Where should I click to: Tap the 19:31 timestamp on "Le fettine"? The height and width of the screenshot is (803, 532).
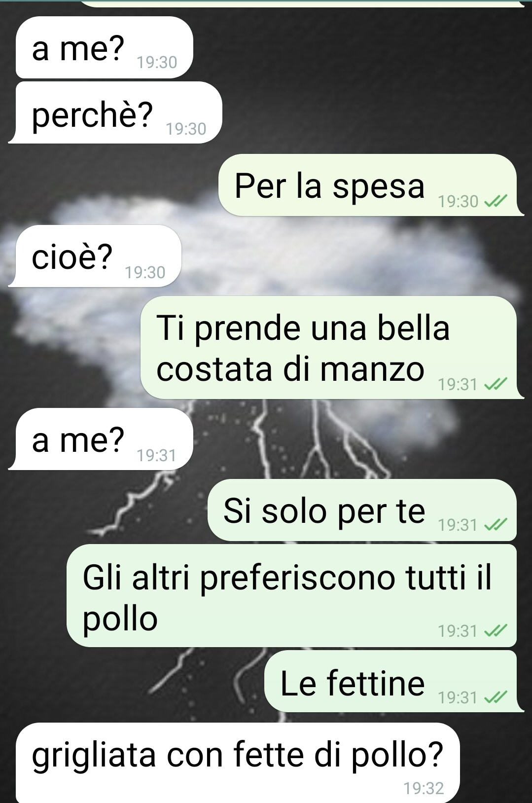point(458,697)
